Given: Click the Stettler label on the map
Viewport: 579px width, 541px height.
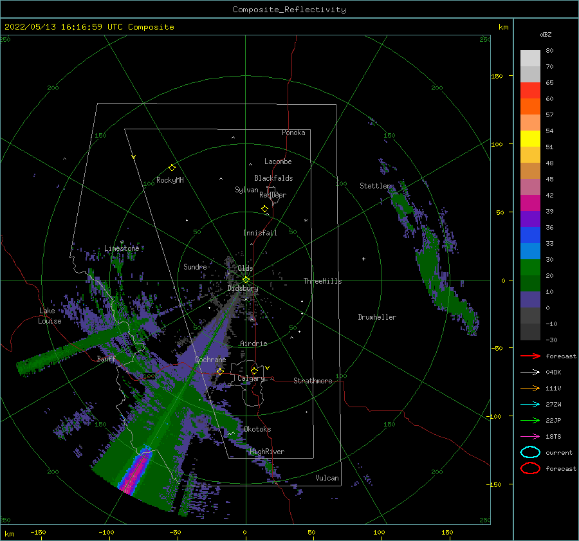Looking at the screenshot, I should pos(375,186).
